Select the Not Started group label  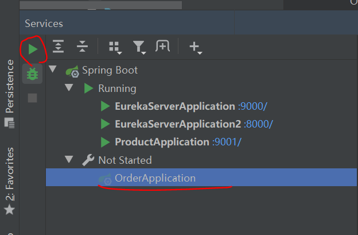pyautogui.click(x=125, y=160)
